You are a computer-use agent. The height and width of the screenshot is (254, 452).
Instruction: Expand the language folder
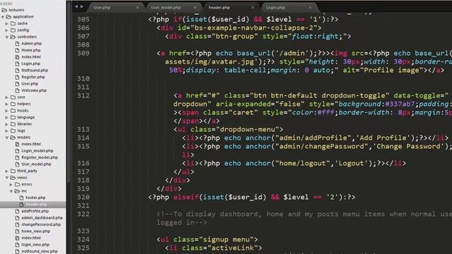6,117
